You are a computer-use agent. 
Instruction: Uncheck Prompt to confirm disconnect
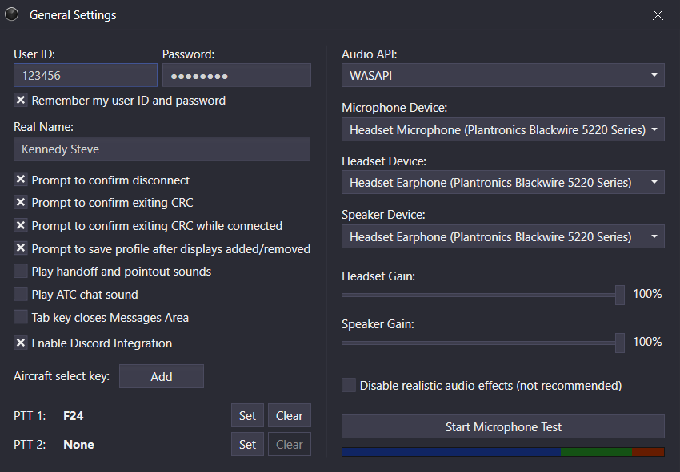point(21,180)
